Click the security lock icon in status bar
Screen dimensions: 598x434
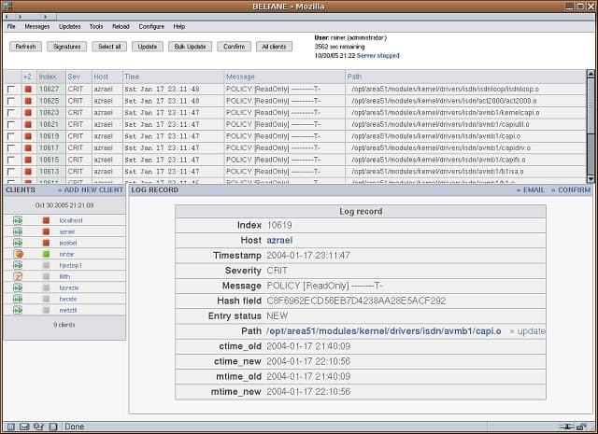coord(581,427)
